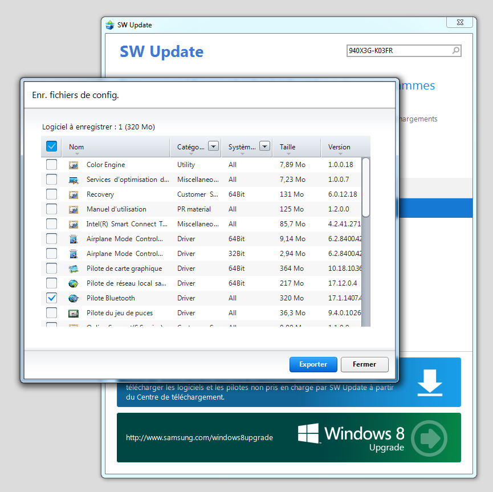493x492 pixels.
Task: Click the Windows 8 Upgrade arrow icon
Action: point(429,438)
